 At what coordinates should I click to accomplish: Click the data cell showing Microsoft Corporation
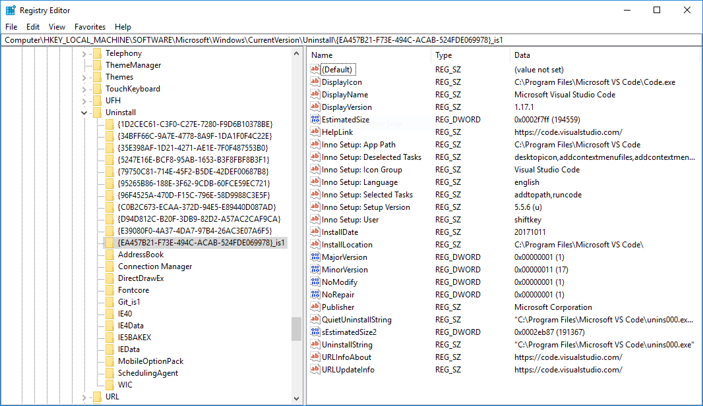tap(553, 307)
